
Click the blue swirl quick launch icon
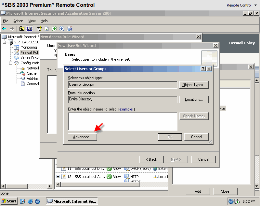pos(38,201)
